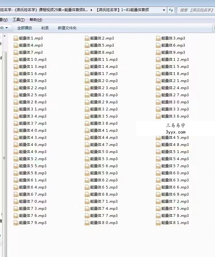Expand the breadcrumb arrow before 【燕氏姓名学】1~81能量体音频
The height and width of the screenshot is (257, 215).
(x=91, y=10)
